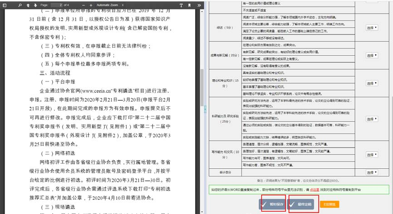Open the 合计总分 row dropdown
Image resolution: width=393 pixels, height=214 pixels.
point(372,172)
